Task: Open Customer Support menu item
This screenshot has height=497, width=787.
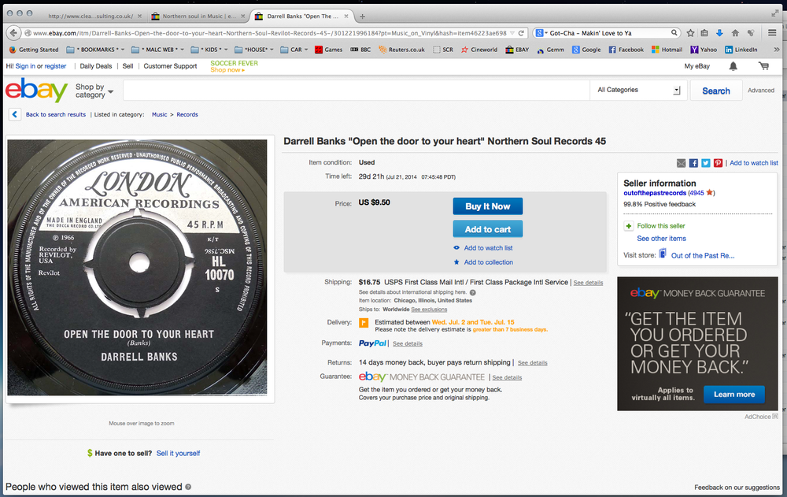Action: (x=170, y=66)
